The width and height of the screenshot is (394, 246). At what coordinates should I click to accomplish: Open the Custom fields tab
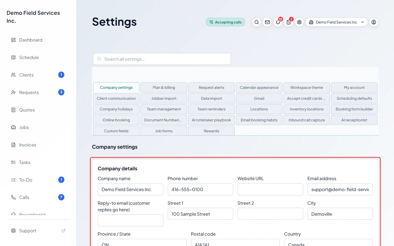point(116,131)
